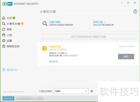The height and width of the screenshot is (102, 140).
Task: Maximize the ESET window
Action: tap(128, 3)
